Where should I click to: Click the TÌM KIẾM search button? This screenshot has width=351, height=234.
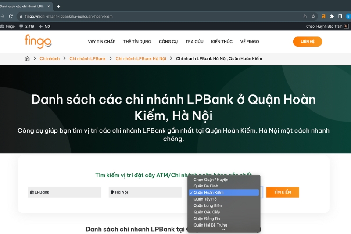[x=283, y=192]
